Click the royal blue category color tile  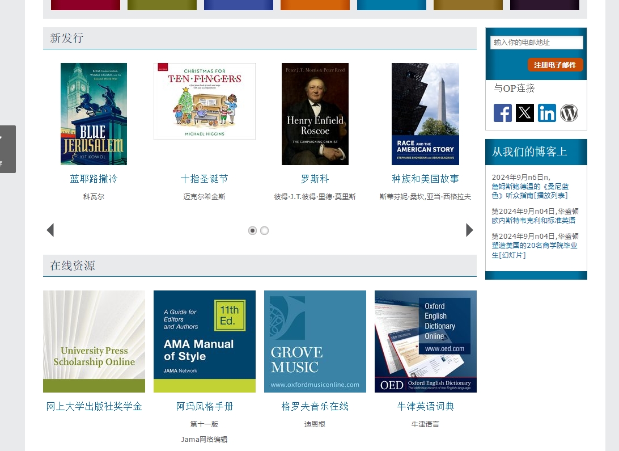239,5
